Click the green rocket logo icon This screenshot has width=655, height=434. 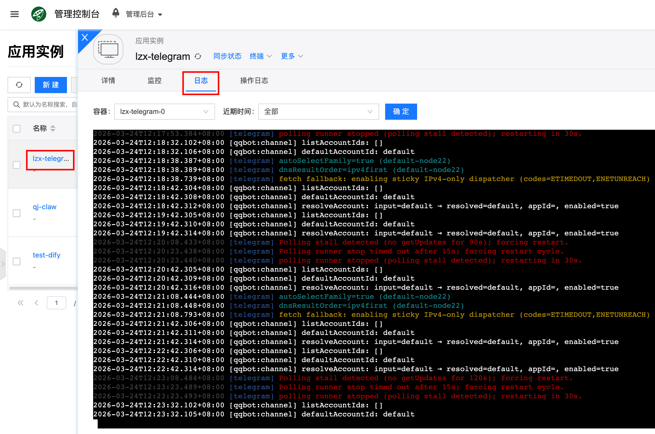click(39, 14)
